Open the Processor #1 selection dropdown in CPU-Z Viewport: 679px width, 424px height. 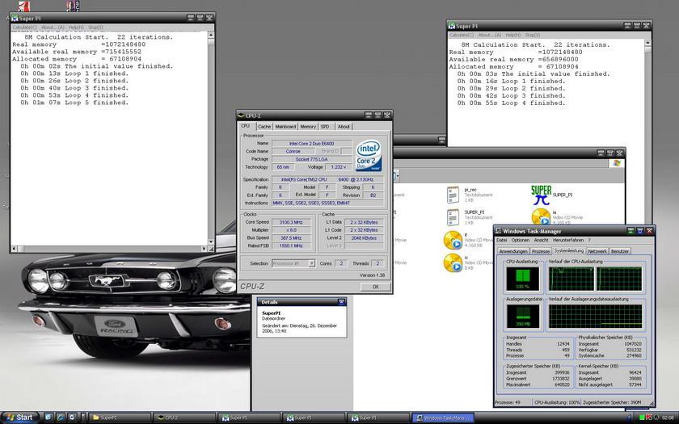click(311, 263)
